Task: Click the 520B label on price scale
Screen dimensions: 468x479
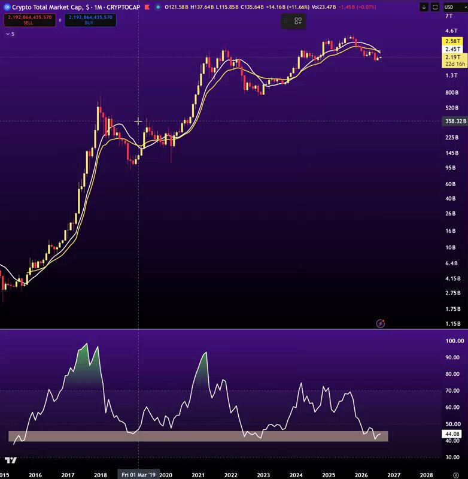Action: (452, 108)
